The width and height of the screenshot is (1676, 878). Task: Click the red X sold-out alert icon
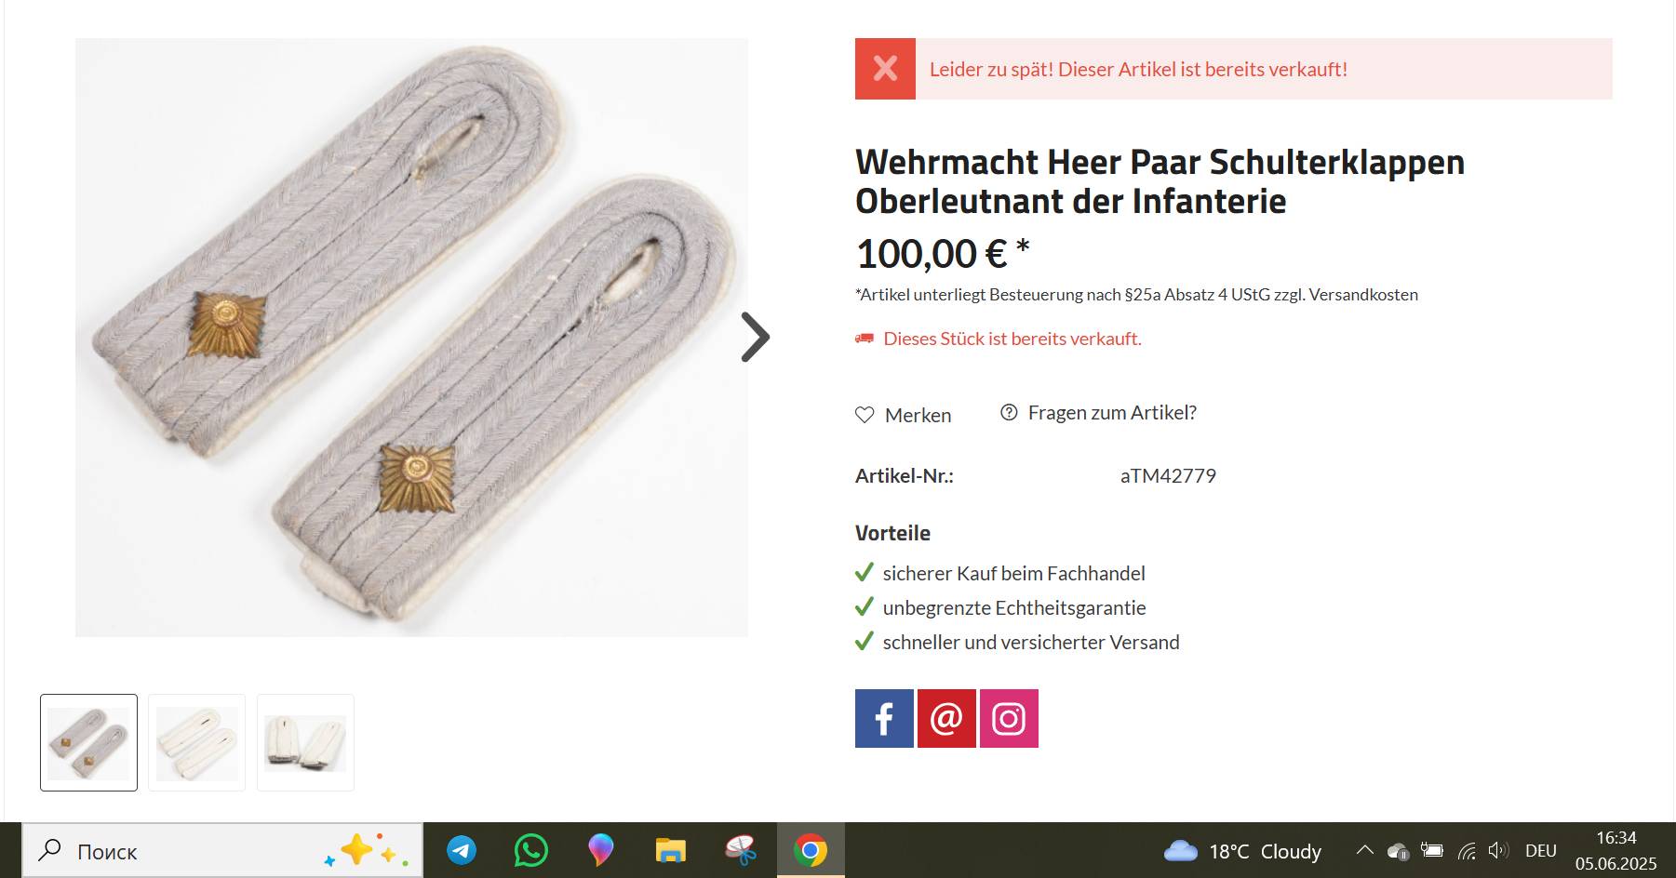[x=885, y=69]
